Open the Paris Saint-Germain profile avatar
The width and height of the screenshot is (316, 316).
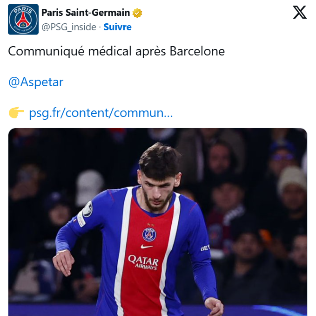click(x=23, y=20)
